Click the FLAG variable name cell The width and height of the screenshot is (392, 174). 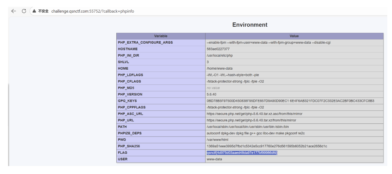(122, 153)
